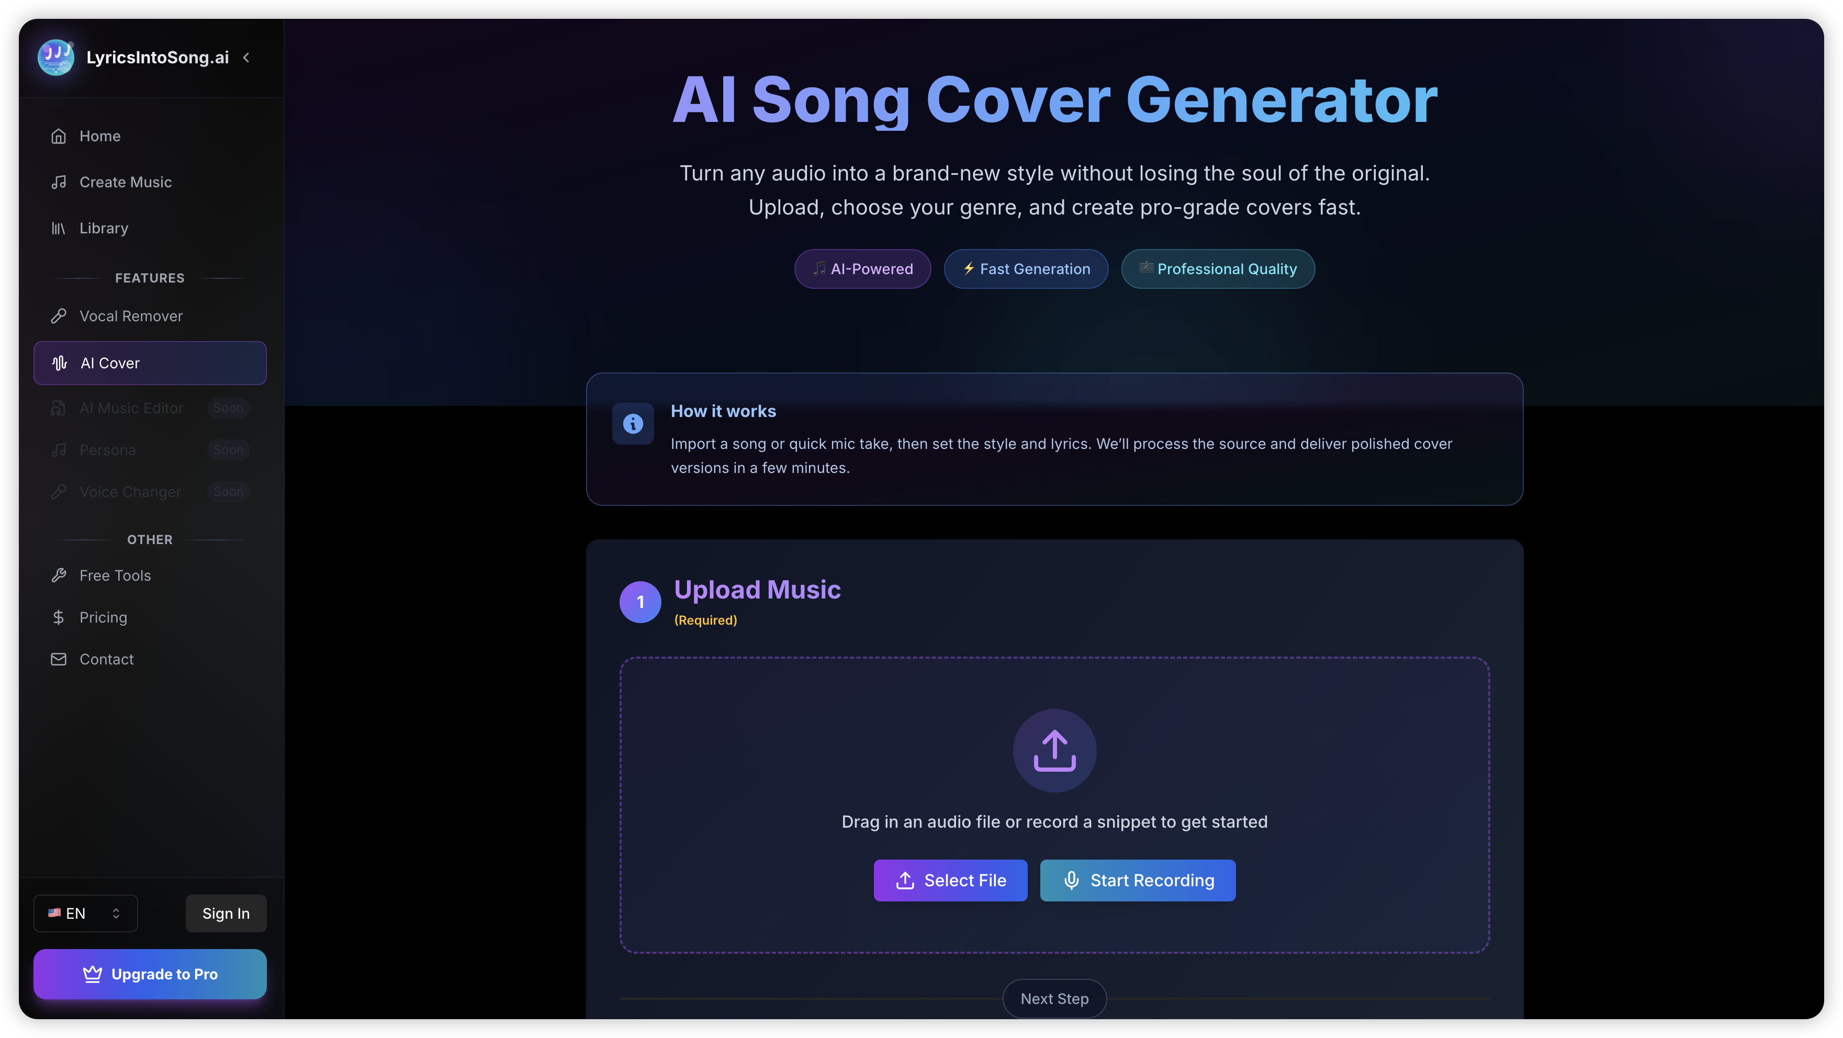
Task: Click the Free Tools wrench icon
Action: (x=59, y=576)
